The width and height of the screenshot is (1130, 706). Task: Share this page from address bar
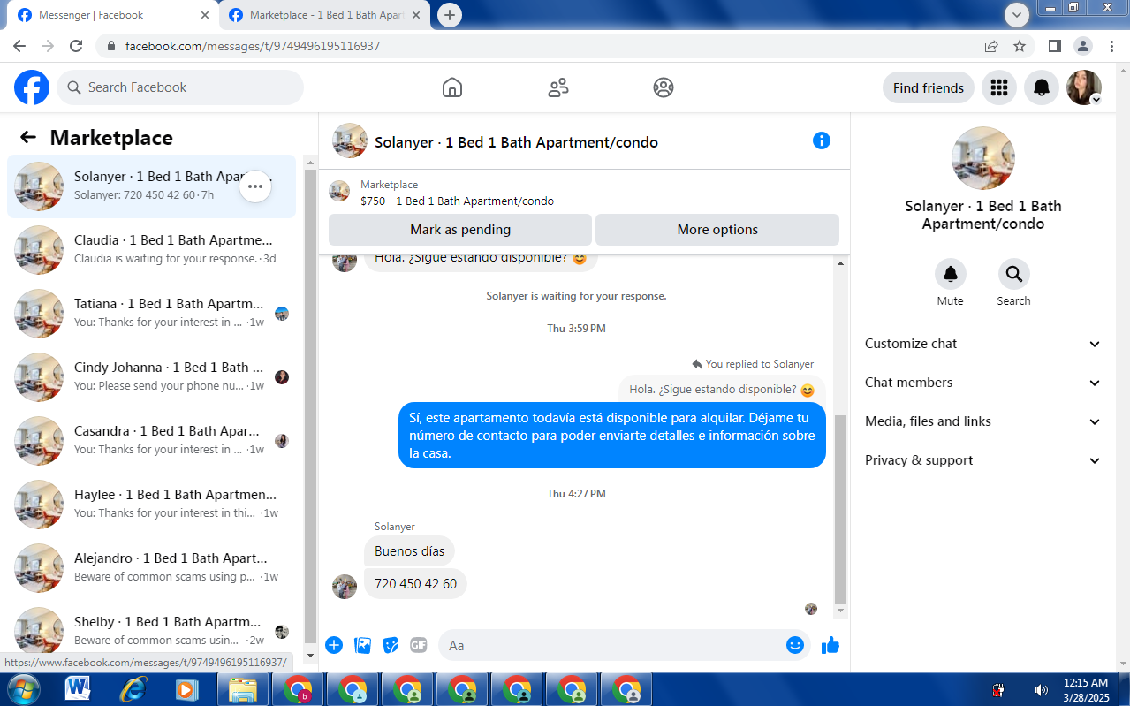[991, 46]
